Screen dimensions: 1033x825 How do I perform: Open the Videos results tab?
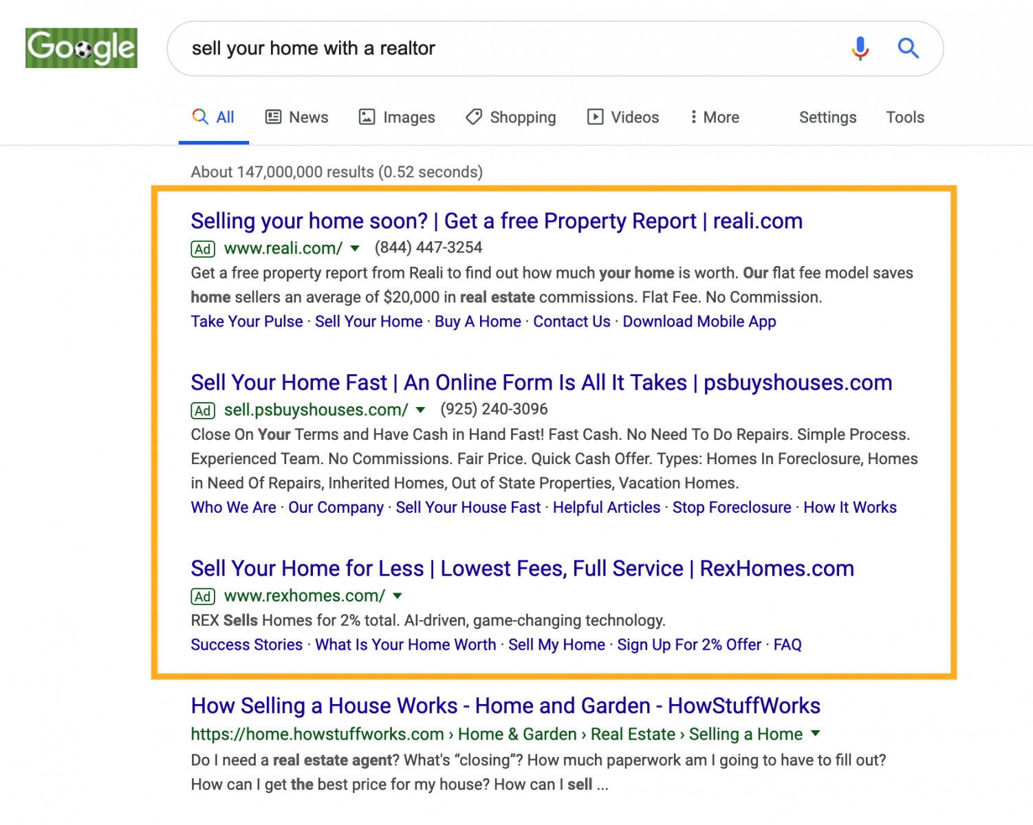623,118
